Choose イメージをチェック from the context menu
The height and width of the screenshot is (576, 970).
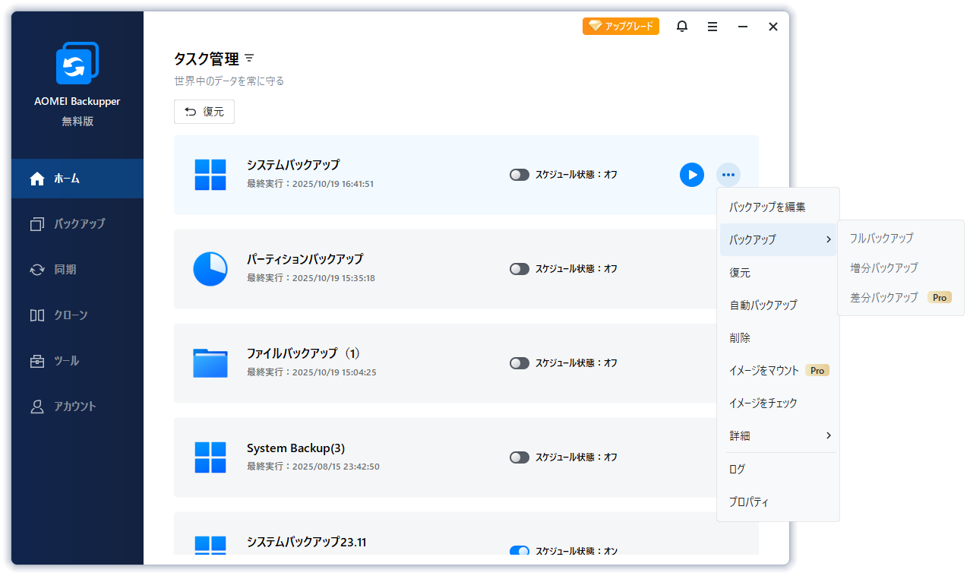(778, 403)
